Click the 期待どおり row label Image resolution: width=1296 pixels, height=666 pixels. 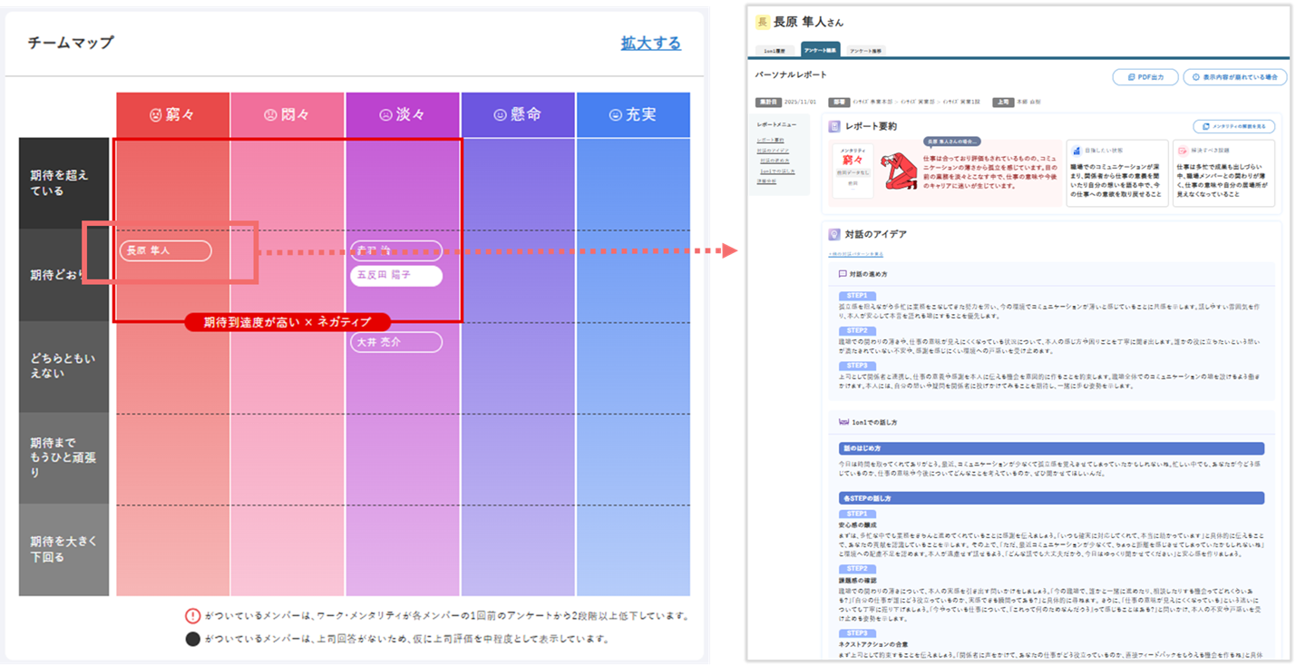point(64,275)
